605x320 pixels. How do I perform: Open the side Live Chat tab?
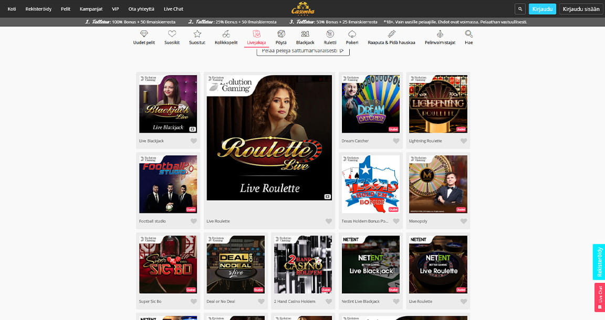600,297
